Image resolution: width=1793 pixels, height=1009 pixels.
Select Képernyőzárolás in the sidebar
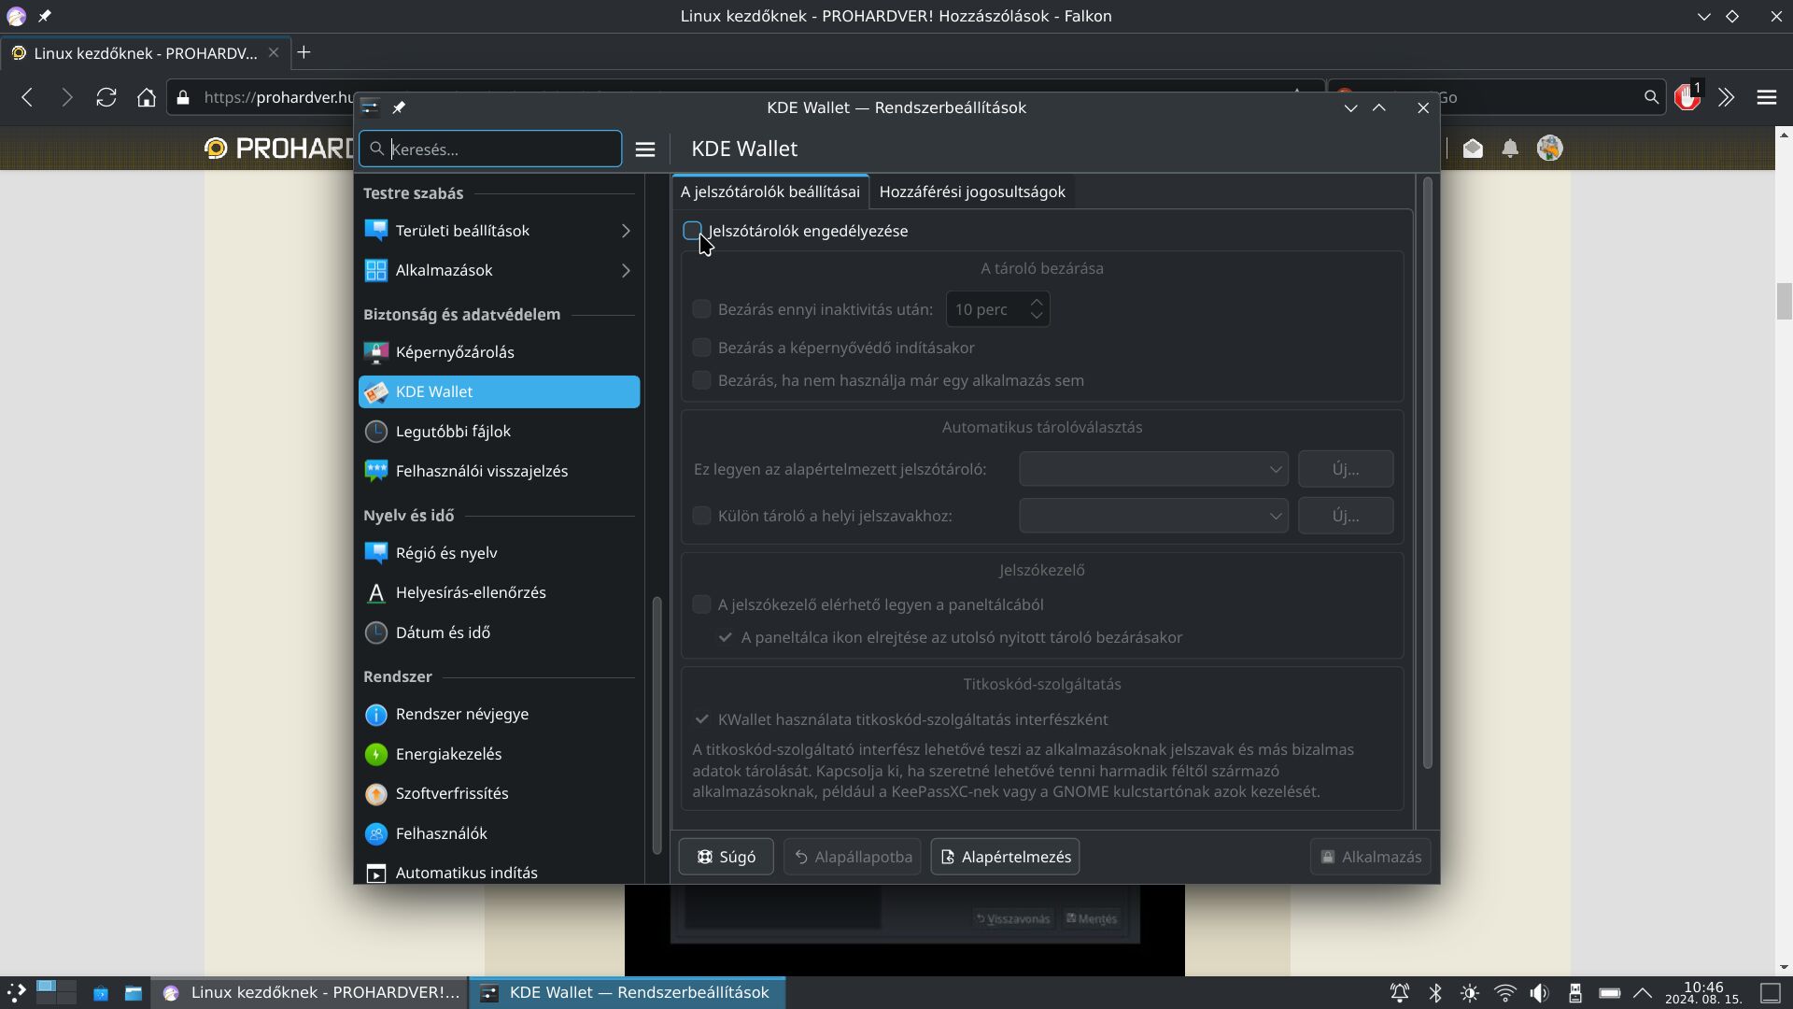(499, 352)
